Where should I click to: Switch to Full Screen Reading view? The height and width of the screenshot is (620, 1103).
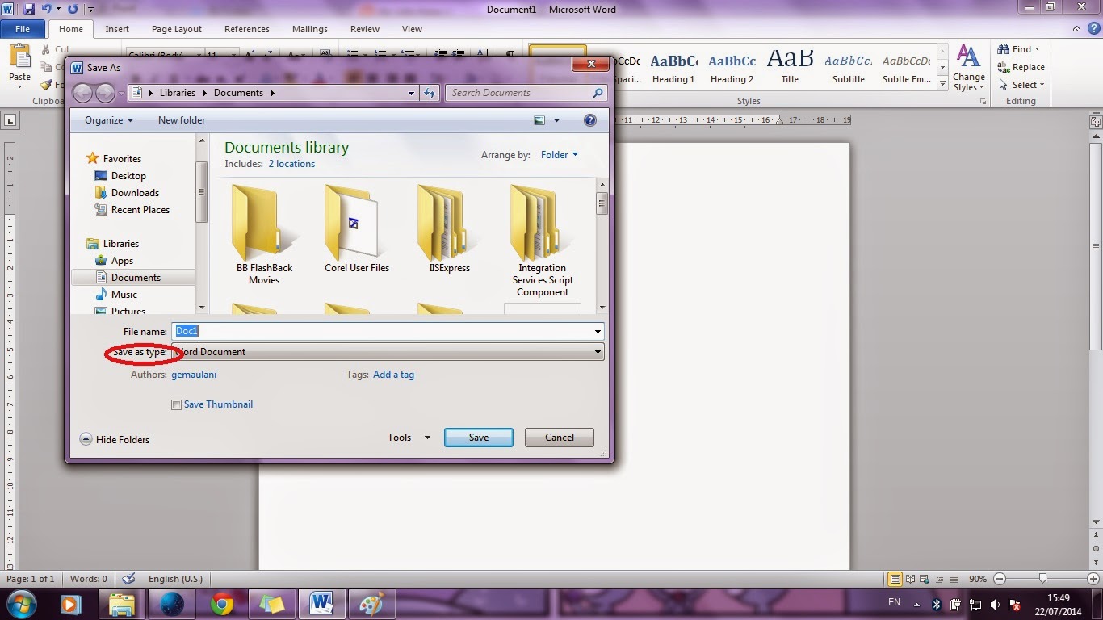(x=911, y=579)
